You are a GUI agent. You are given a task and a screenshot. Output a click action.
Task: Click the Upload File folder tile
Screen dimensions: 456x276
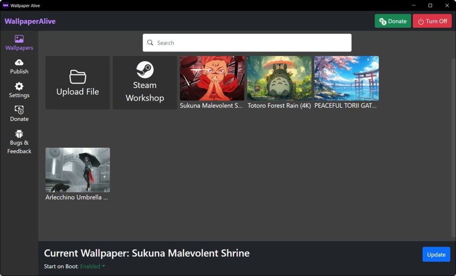(x=77, y=83)
